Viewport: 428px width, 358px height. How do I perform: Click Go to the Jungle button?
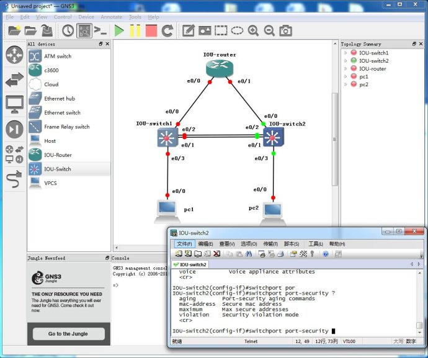point(68,334)
